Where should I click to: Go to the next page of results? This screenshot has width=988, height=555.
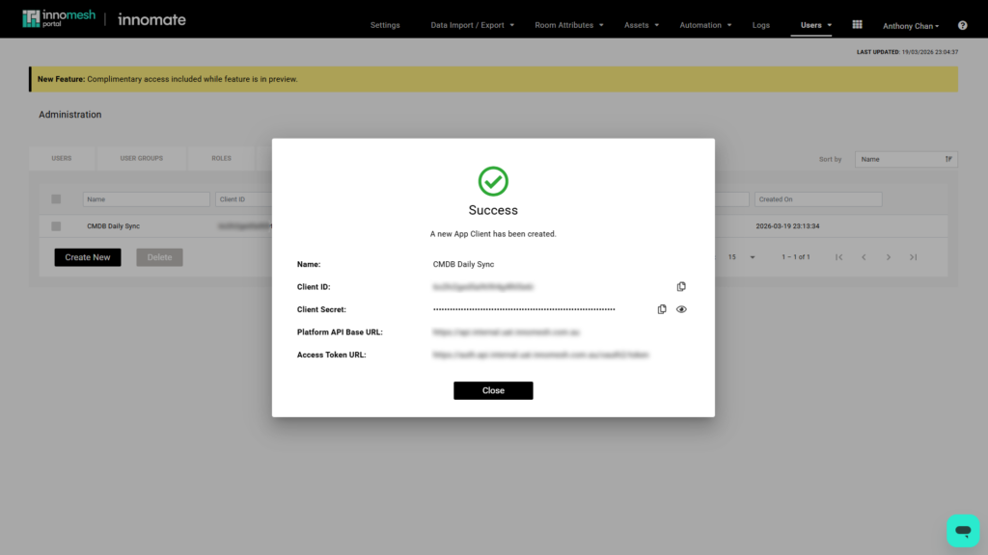[x=888, y=257]
